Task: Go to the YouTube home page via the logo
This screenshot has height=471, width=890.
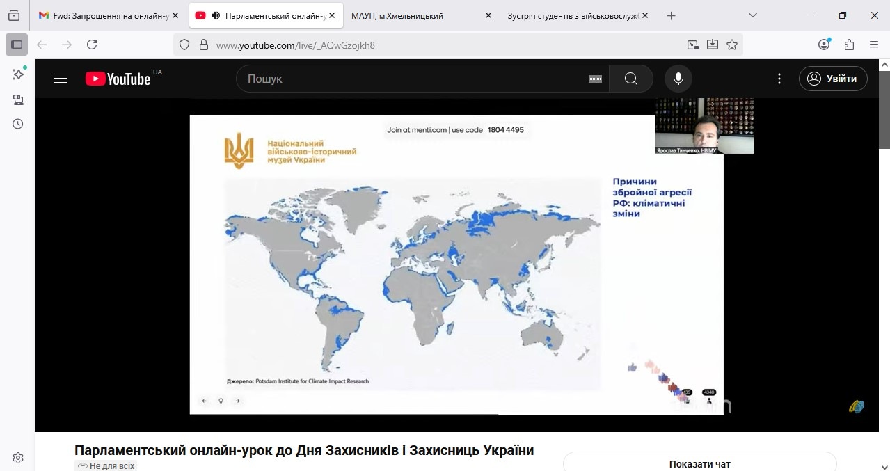Action: tap(118, 79)
